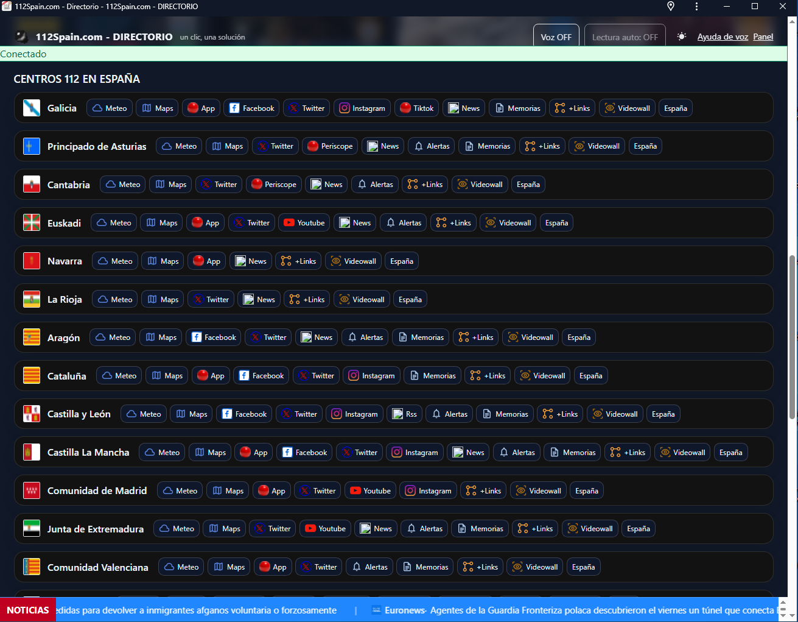Open Castilla y León Rss feed
The image size is (798, 622).
point(404,414)
